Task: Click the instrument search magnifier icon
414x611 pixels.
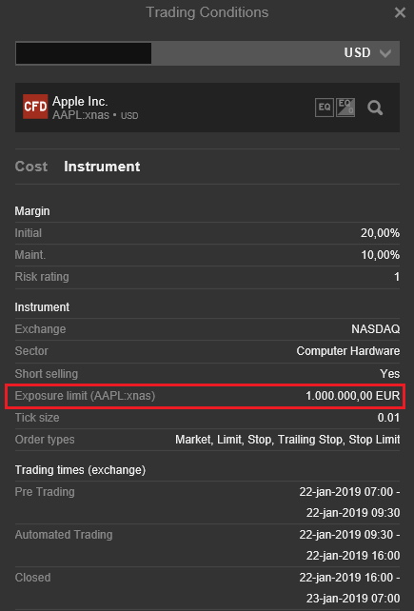Action: click(375, 108)
